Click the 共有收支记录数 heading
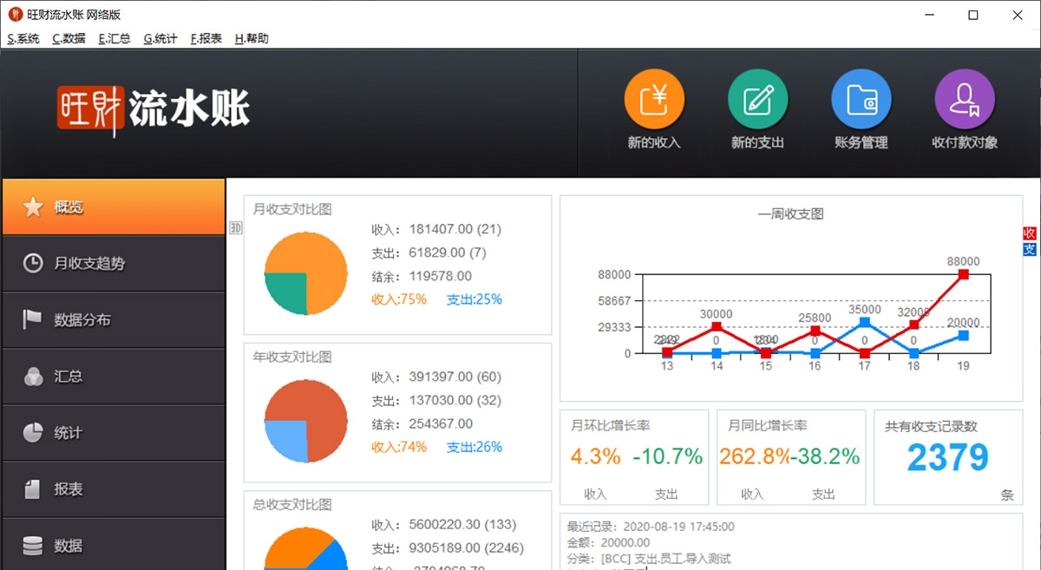Viewport: 1041px width, 570px height. [x=931, y=426]
